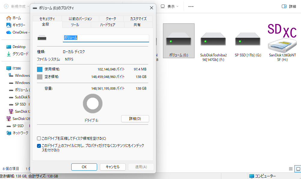Open the 表示 dropdown menu
The width and height of the screenshot is (301, 179).
pos(170,6)
